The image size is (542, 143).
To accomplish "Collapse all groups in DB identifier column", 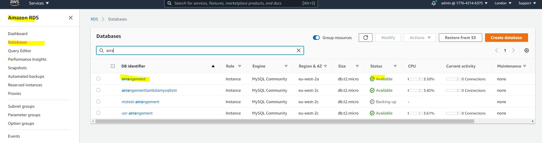I will (113, 66).
